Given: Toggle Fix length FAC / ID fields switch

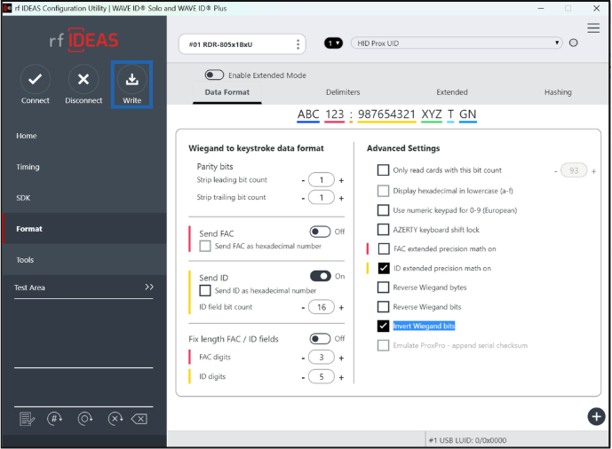Looking at the screenshot, I should 320,338.
